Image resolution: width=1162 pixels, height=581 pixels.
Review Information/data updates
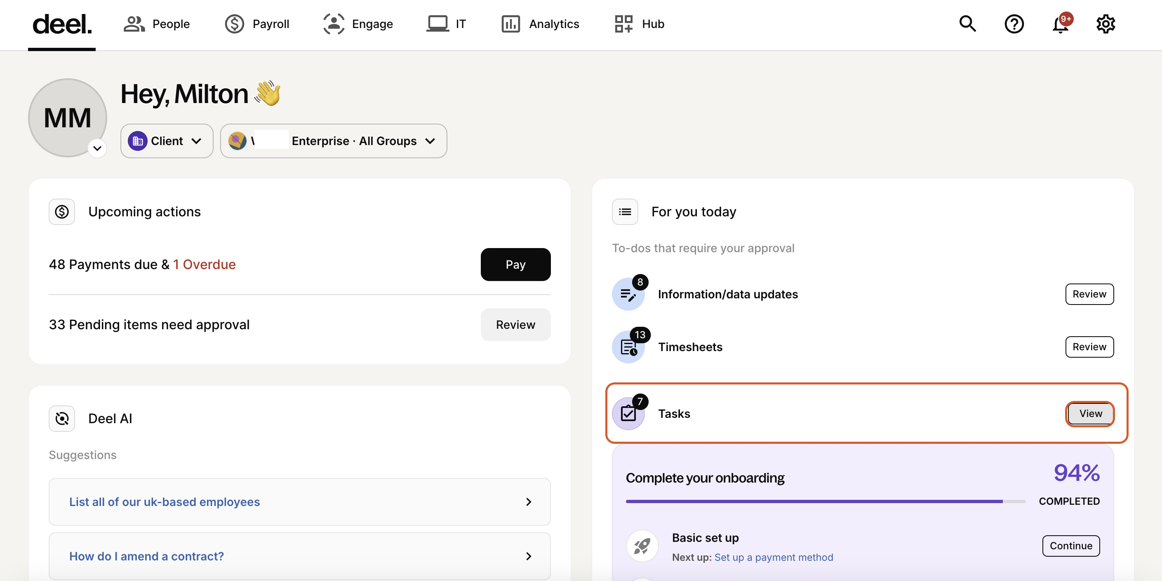[x=1089, y=294]
